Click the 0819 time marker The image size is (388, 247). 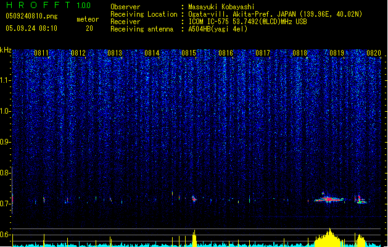pyautogui.click(x=337, y=53)
